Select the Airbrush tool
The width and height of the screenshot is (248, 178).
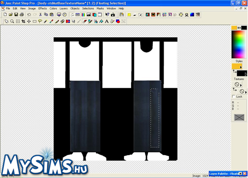pyautogui.click(x=96, y=21)
